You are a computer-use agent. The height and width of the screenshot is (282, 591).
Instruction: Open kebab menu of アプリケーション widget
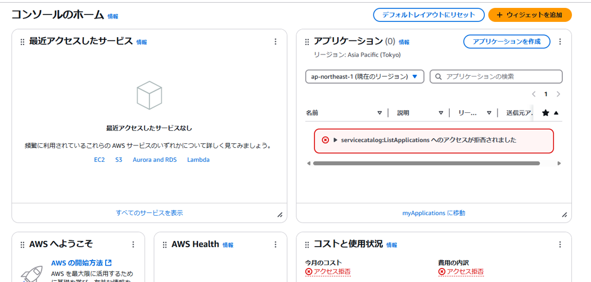tap(560, 42)
